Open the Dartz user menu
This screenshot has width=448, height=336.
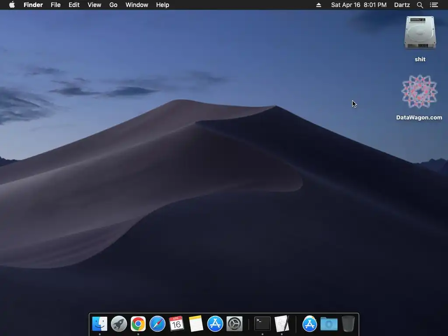(x=402, y=5)
